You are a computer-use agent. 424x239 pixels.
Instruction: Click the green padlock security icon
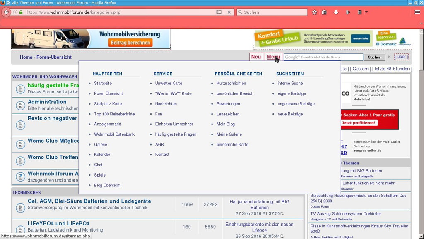coord(21,12)
